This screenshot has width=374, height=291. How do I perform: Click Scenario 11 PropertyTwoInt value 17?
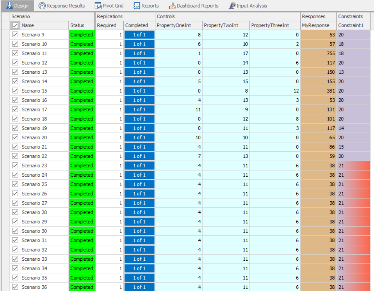pos(226,53)
